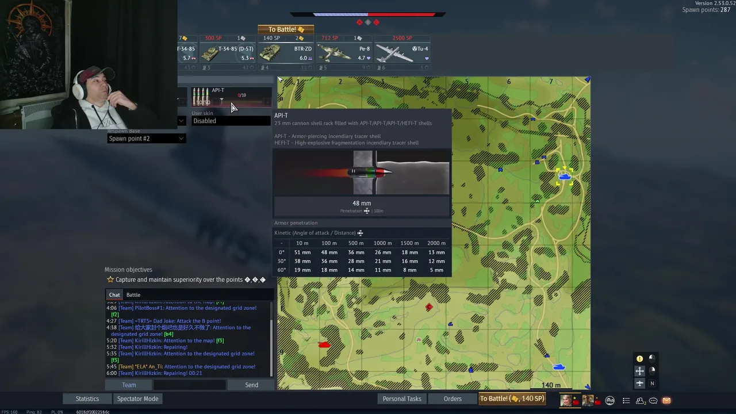Click the upper mouse-button hint icon
The height and width of the screenshot is (414, 736).
[x=652, y=358]
